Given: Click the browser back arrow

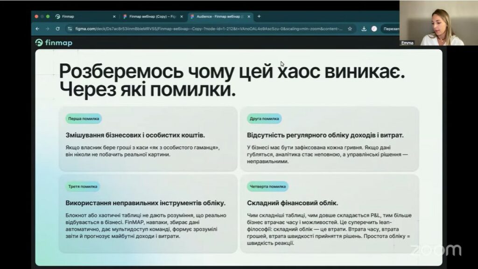Looking at the screenshot, I should (37, 28).
